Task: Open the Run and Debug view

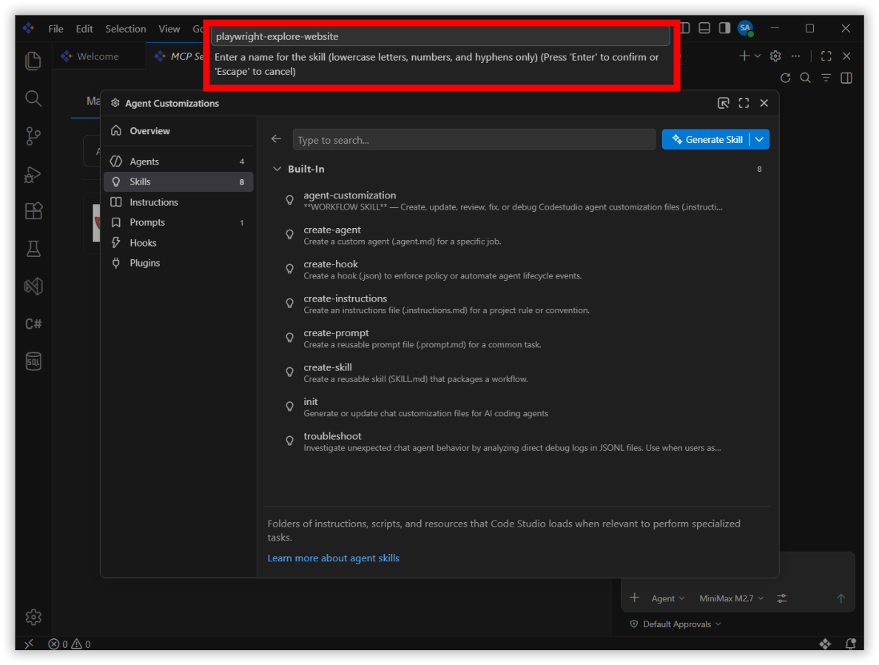Action: pyautogui.click(x=33, y=174)
